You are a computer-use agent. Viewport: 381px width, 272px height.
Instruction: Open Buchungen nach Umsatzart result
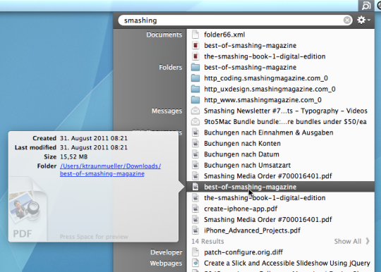coord(248,165)
